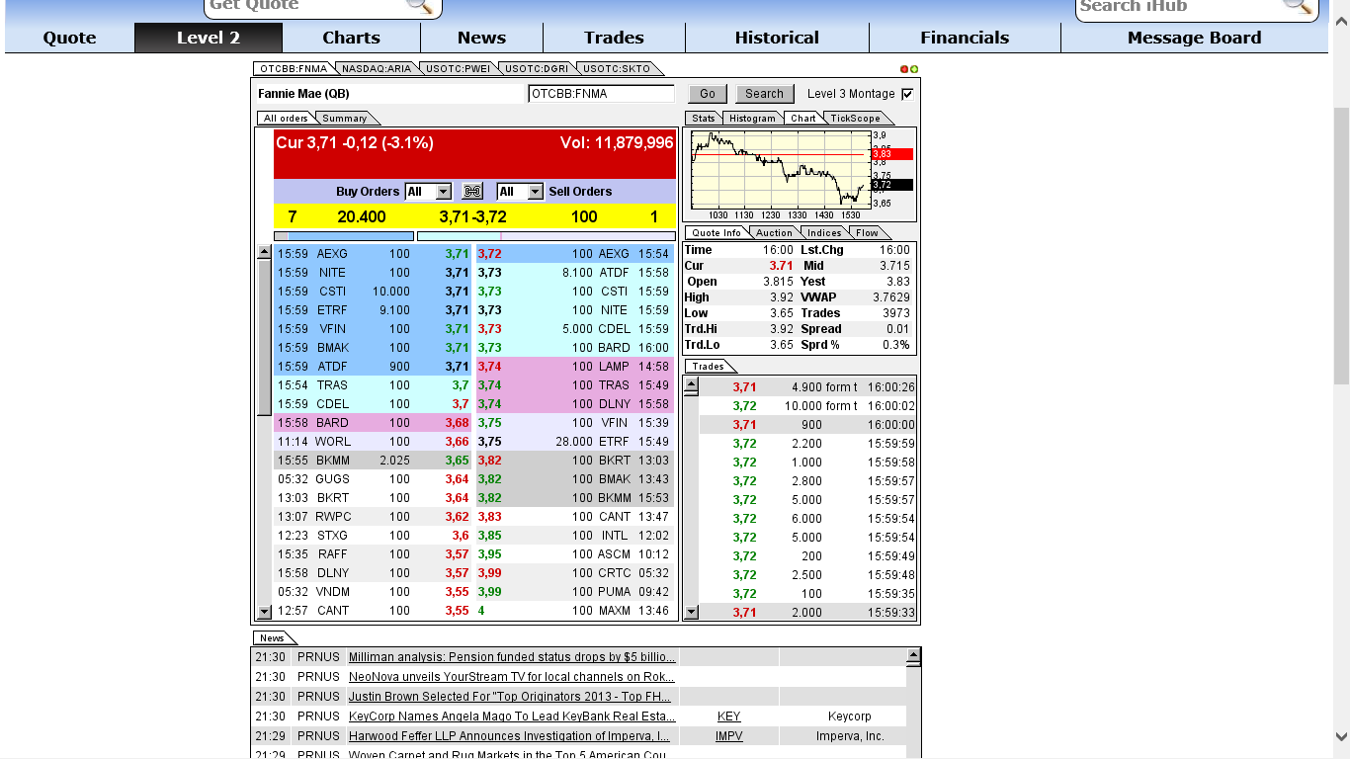Show the Indices tab
Screen dimensions: 1350x759
click(x=824, y=233)
